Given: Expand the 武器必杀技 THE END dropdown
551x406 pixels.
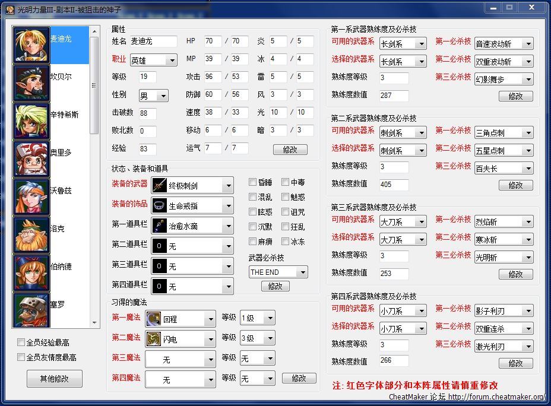Looking at the screenshot, I should pyautogui.click(x=278, y=272).
